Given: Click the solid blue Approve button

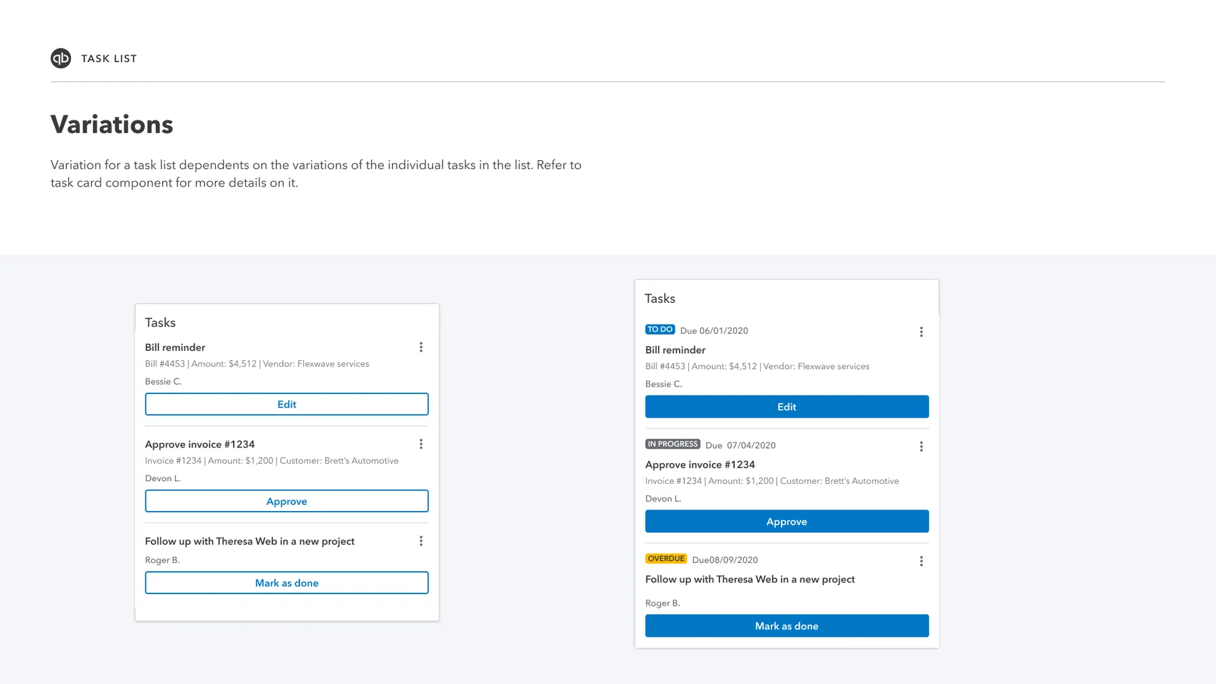Looking at the screenshot, I should [786, 522].
